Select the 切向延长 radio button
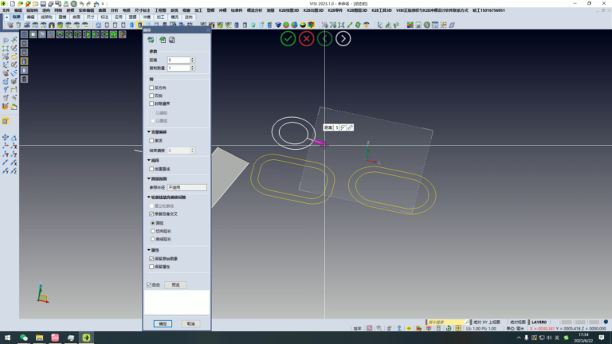The image size is (612, 344). pos(153,231)
